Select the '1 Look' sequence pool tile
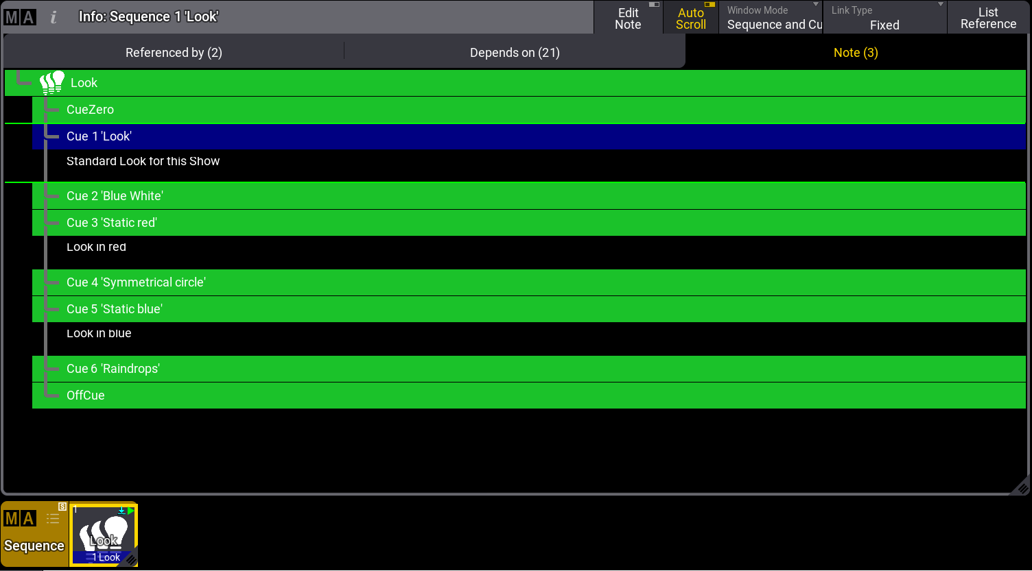 point(104,535)
